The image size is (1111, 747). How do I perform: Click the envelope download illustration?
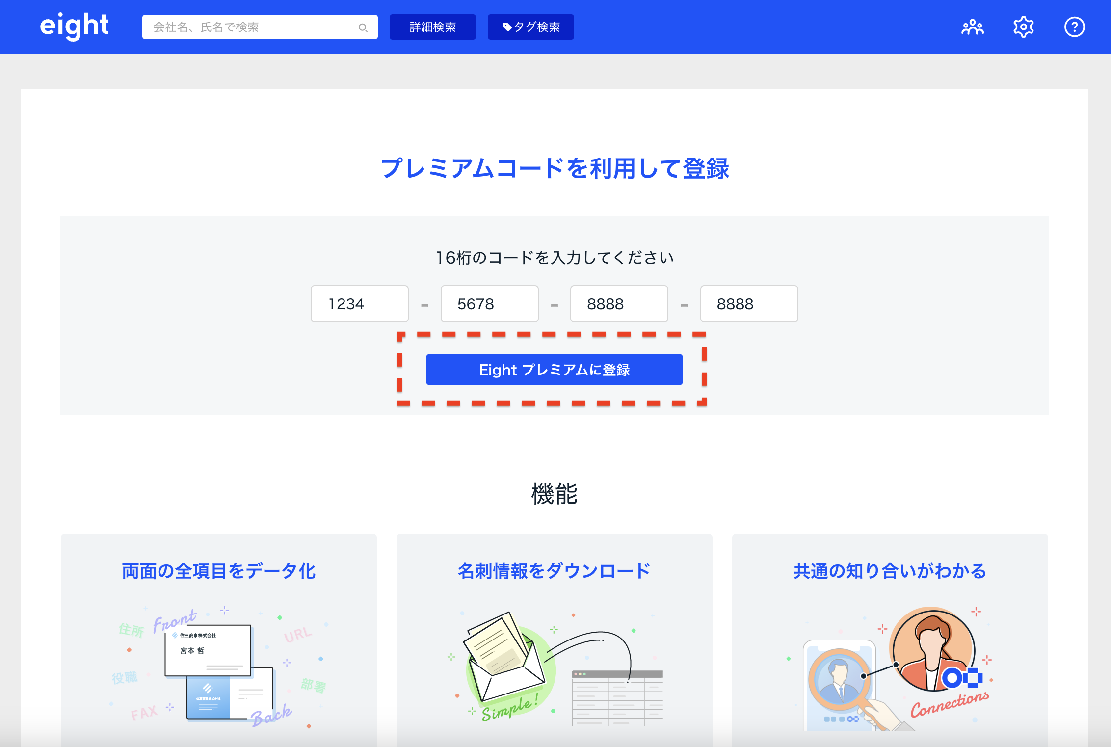tap(555, 668)
